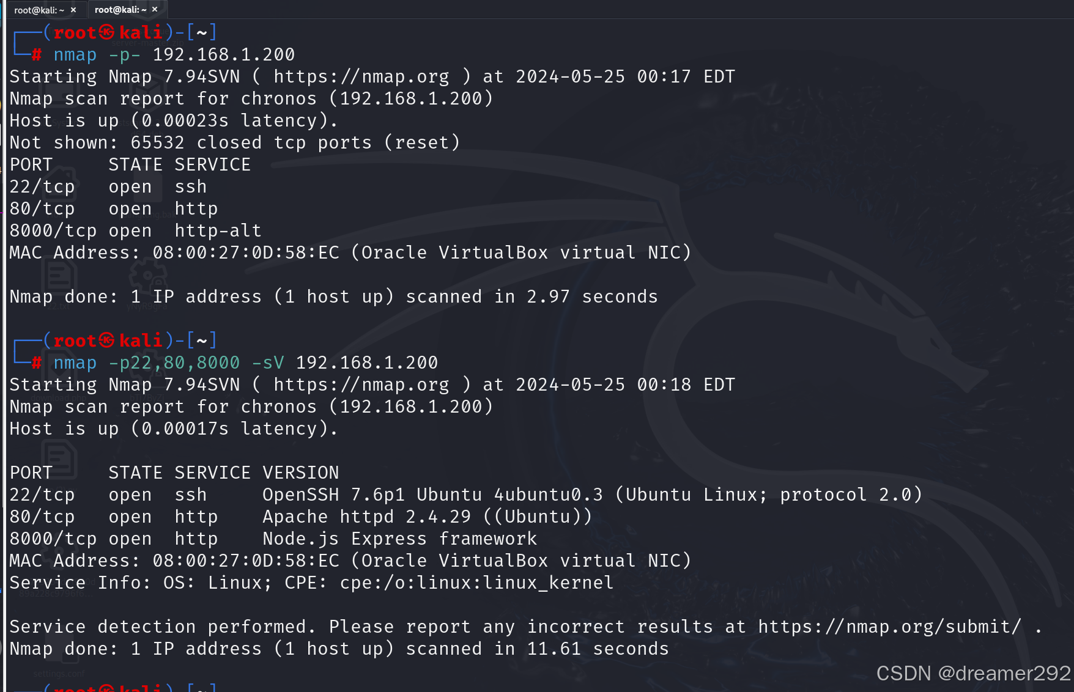Click the Kali skull icon in second prompt
Screen dimensions: 1074x692
(107, 340)
